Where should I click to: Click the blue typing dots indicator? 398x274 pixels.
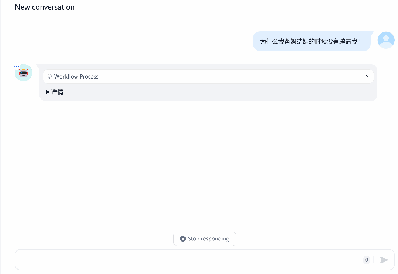pos(17,66)
